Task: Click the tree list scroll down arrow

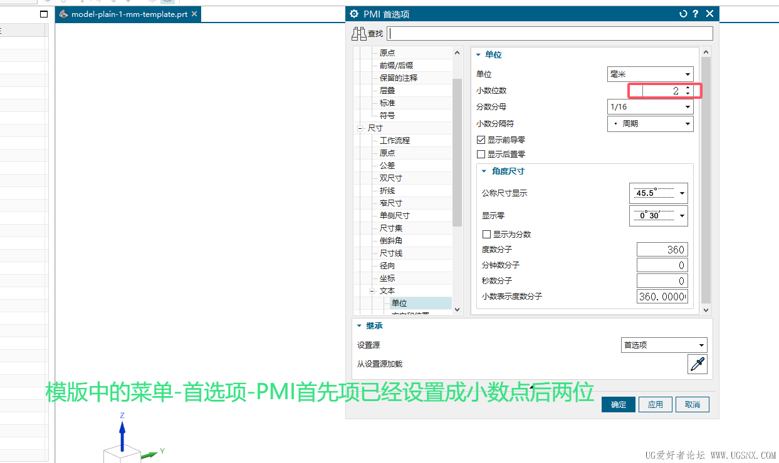Action: click(x=457, y=310)
